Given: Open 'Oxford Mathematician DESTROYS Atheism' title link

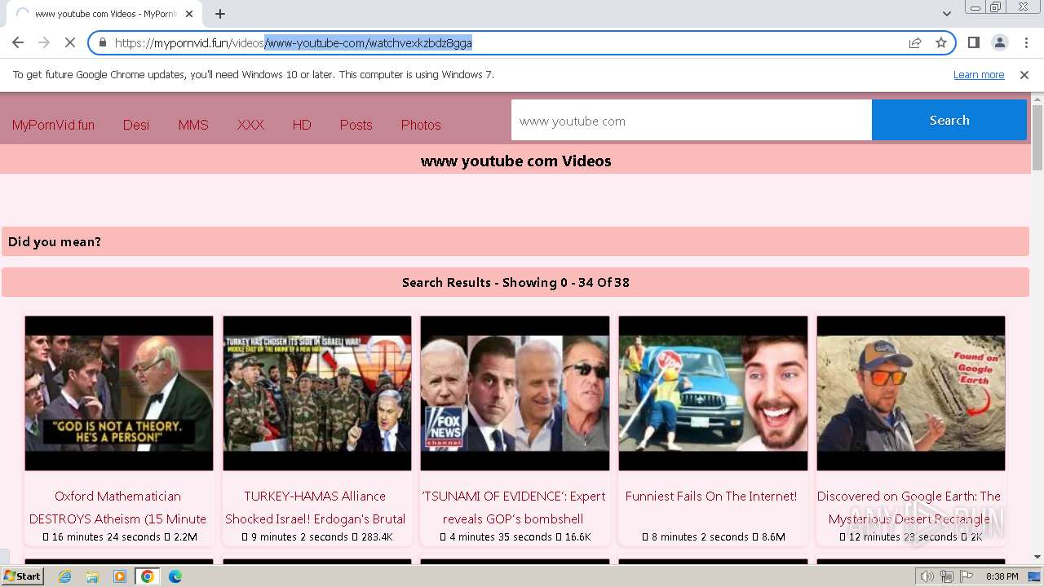Looking at the screenshot, I should coord(118,507).
